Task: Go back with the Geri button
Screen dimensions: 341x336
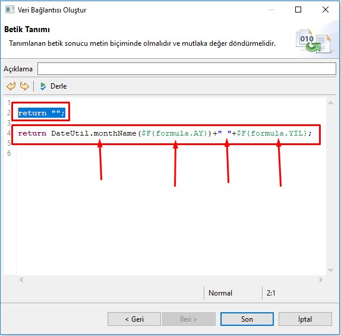Action: (x=134, y=319)
